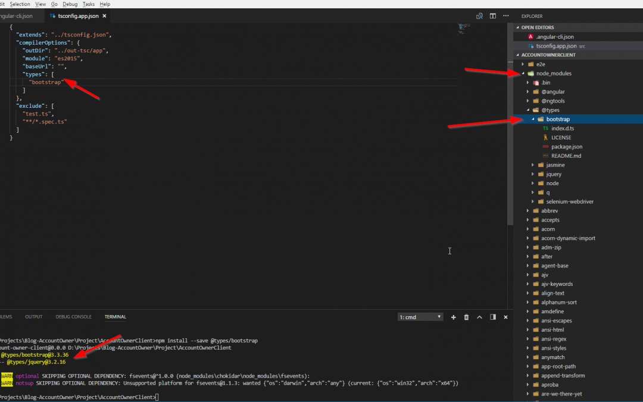Open the Debug menu
The height and width of the screenshot is (402, 643).
pos(70,4)
